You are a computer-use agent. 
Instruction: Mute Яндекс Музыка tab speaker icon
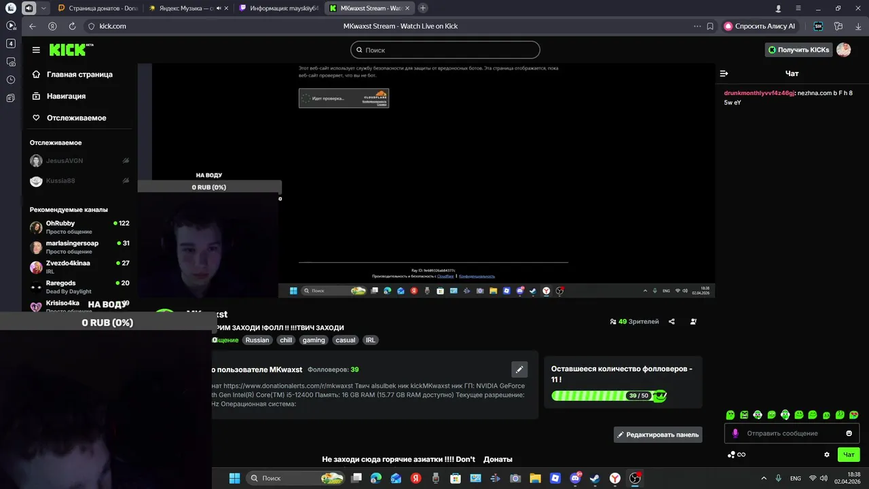(x=219, y=8)
